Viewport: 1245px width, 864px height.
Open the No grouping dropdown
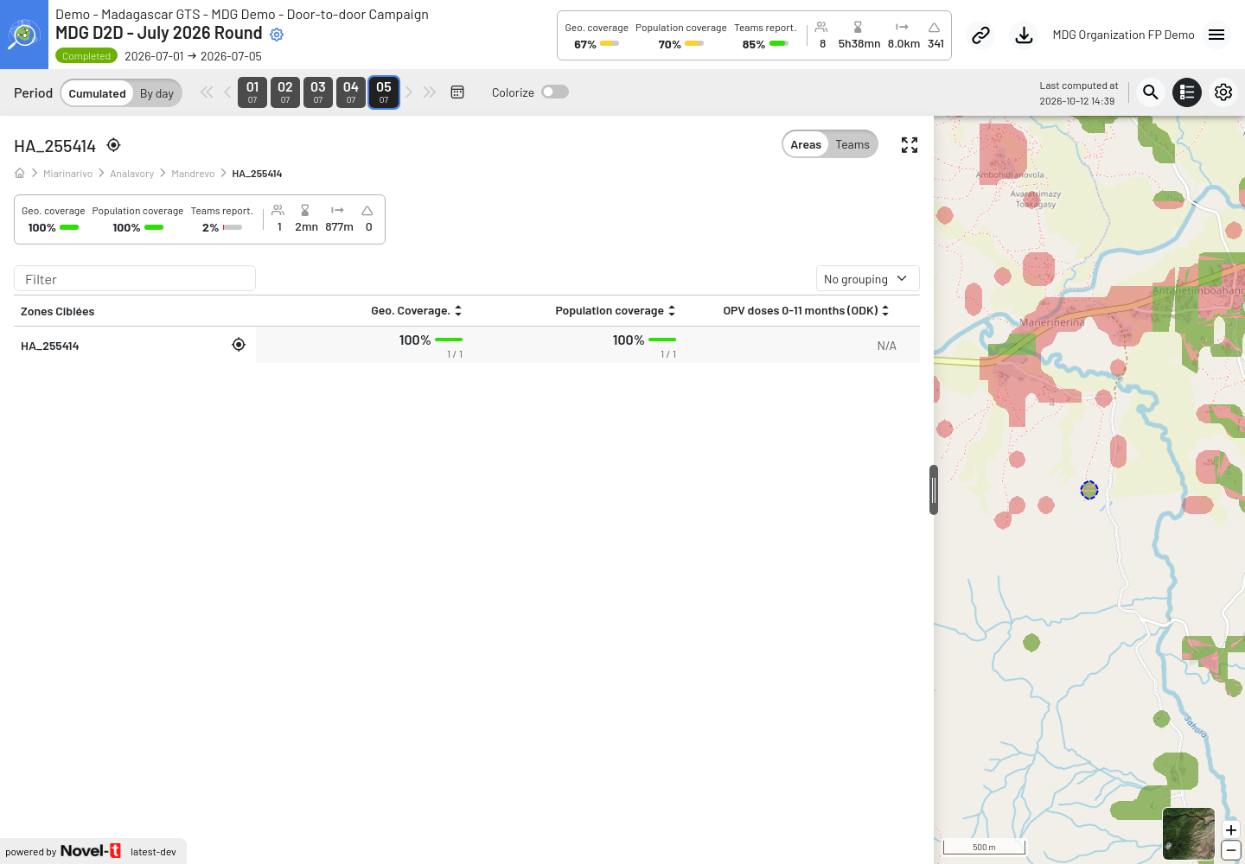click(867, 278)
